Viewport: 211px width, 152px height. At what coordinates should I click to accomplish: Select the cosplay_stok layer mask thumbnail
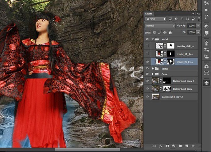click(171, 46)
